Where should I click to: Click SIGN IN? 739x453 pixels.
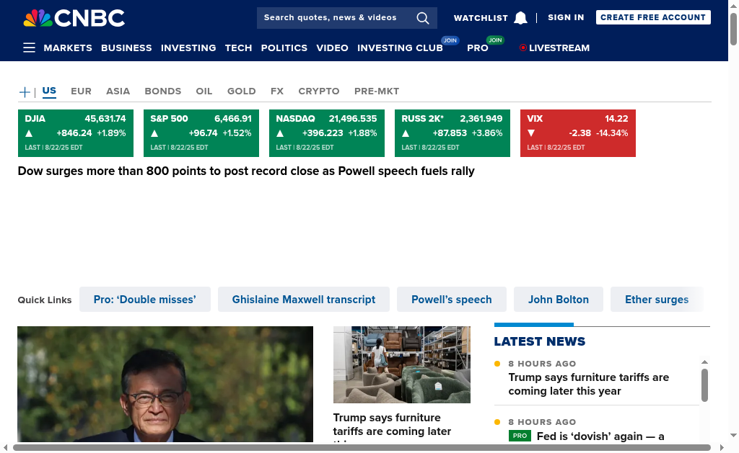[x=566, y=17]
